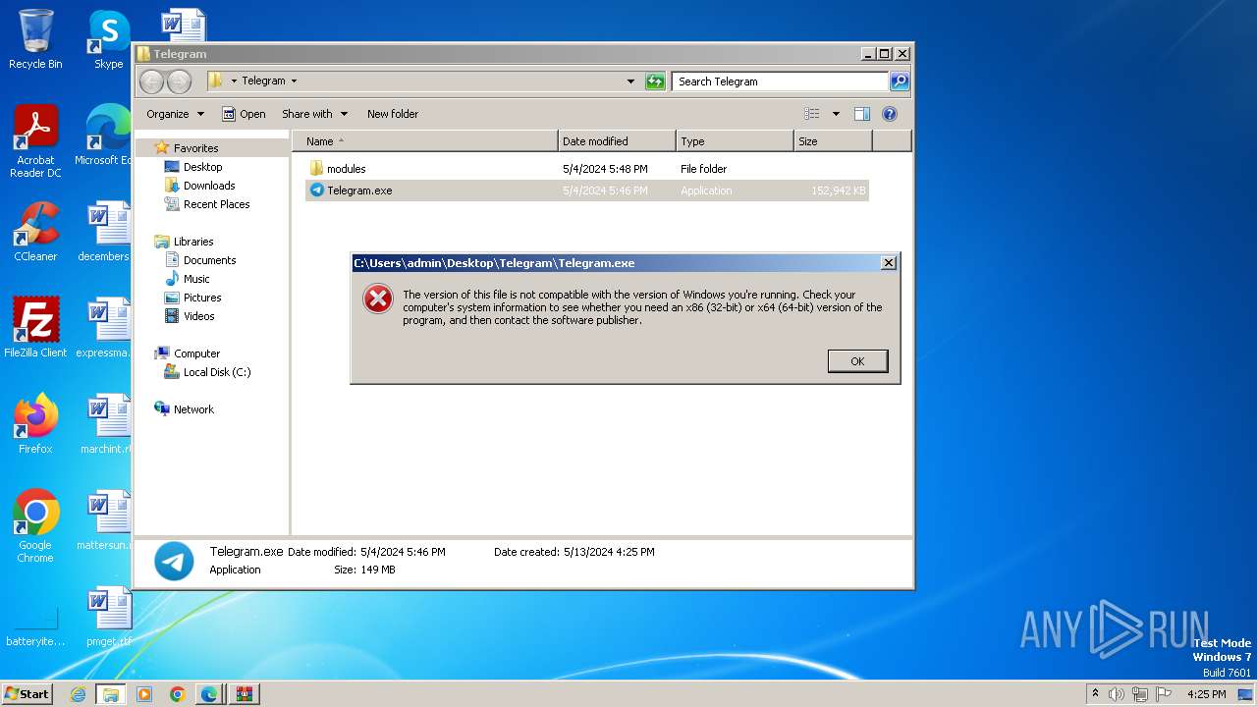Click New folder in toolbar
Viewport: 1257px width, 707px height.
[x=393, y=114]
